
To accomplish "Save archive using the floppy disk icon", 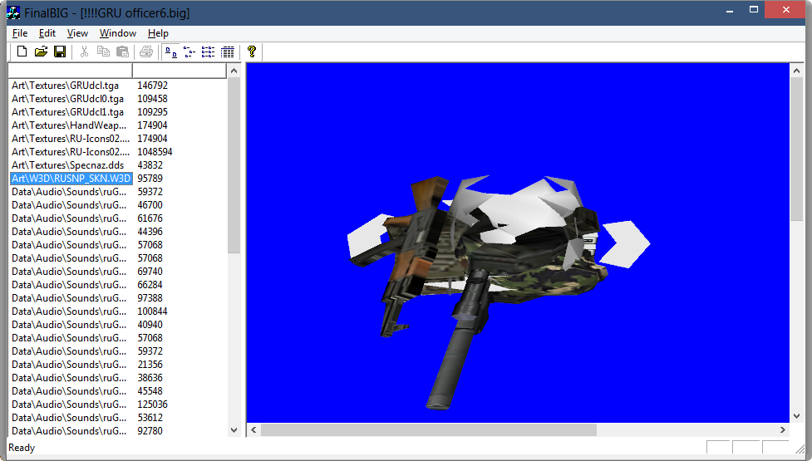I will tap(60, 52).
